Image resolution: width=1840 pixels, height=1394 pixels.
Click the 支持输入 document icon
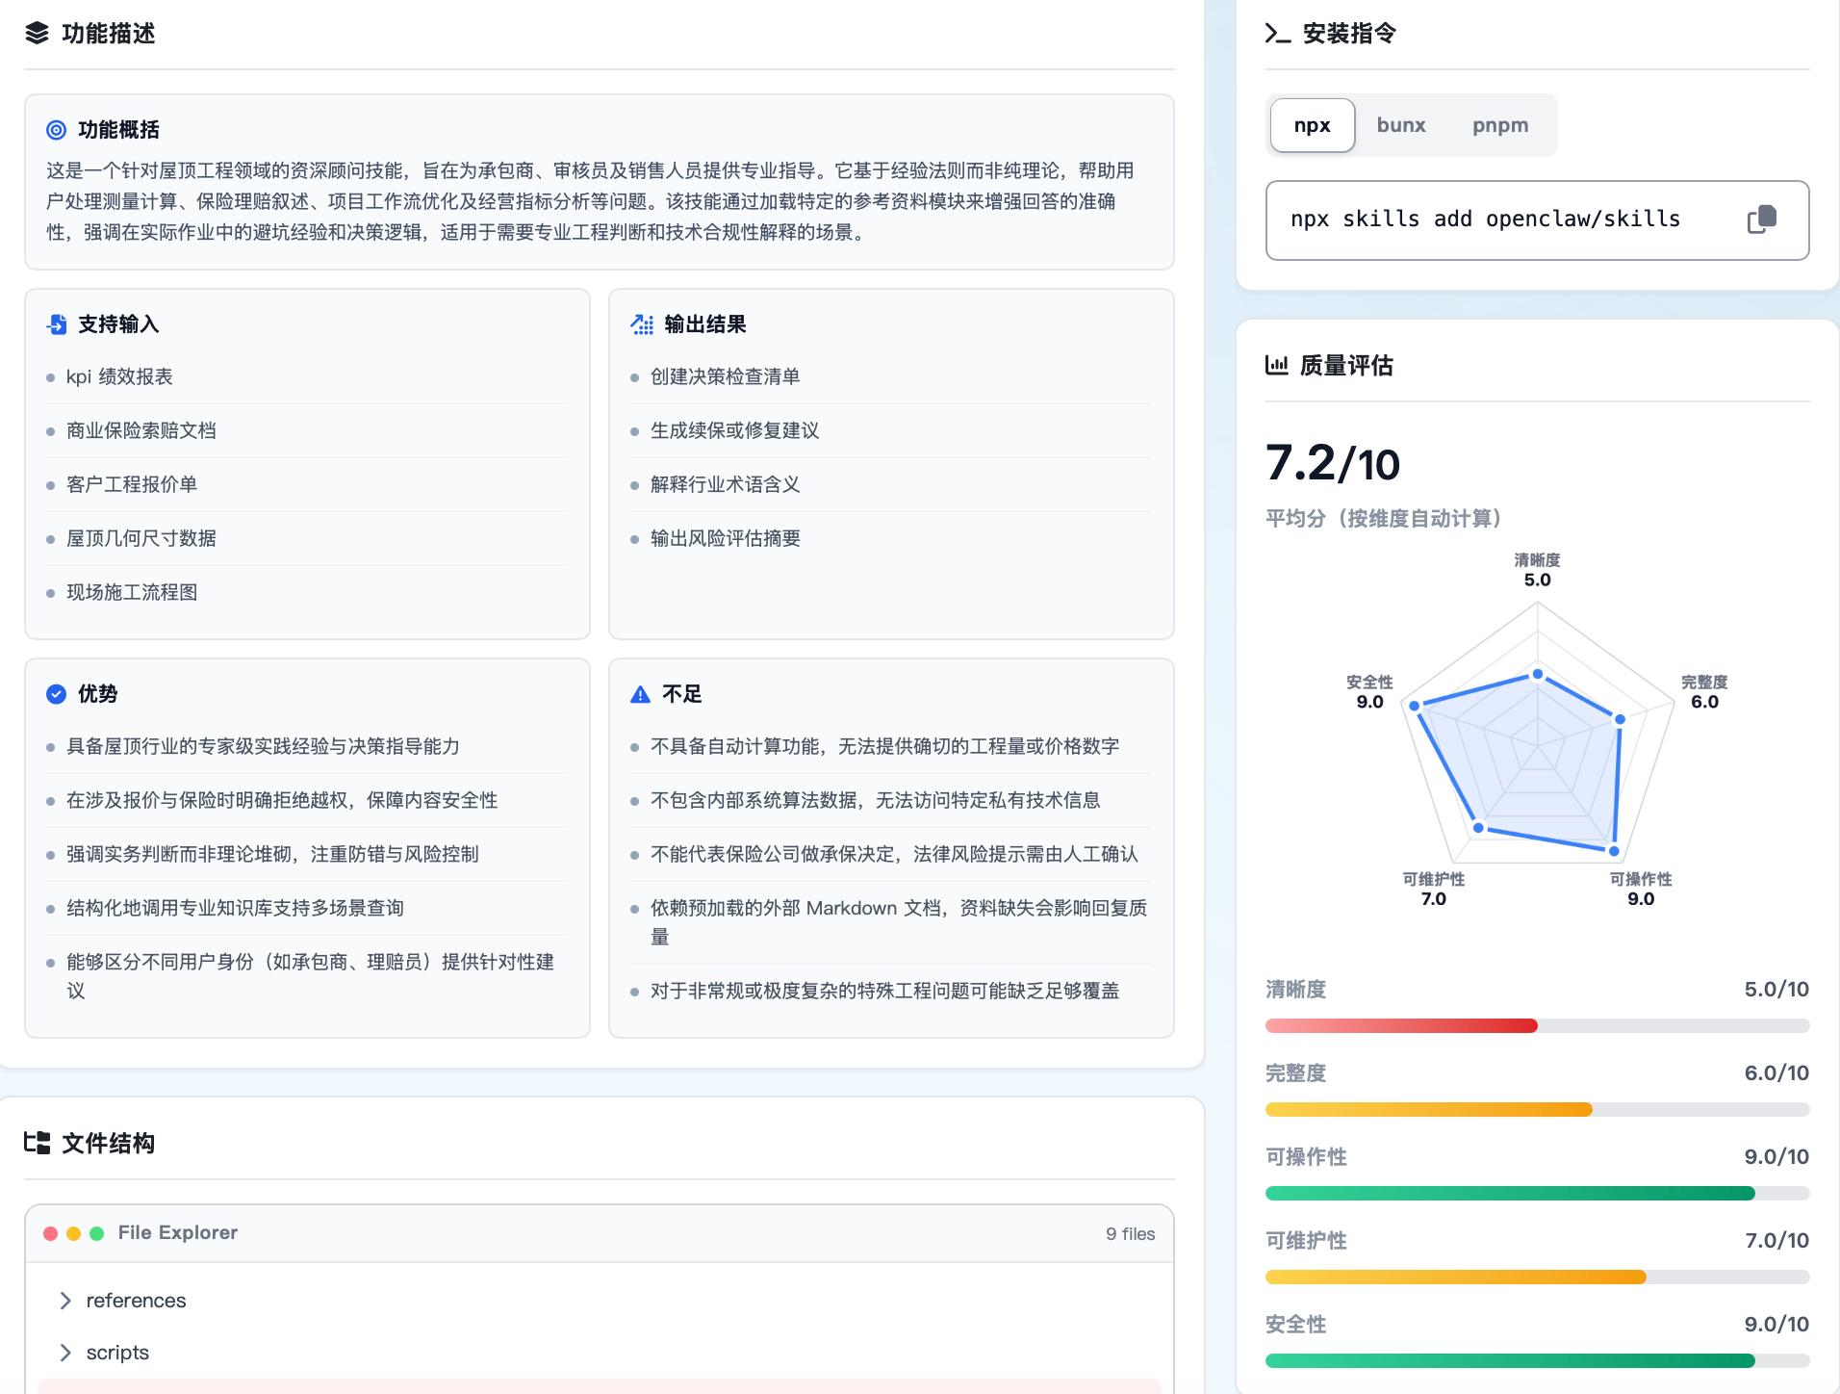[58, 325]
